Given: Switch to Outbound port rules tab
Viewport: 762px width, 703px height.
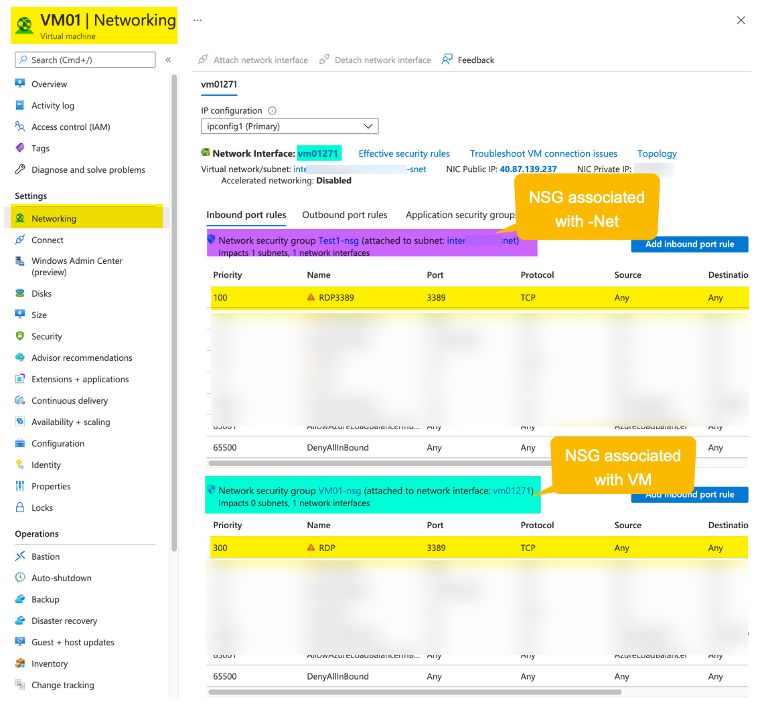Looking at the screenshot, I should [345, 215].
